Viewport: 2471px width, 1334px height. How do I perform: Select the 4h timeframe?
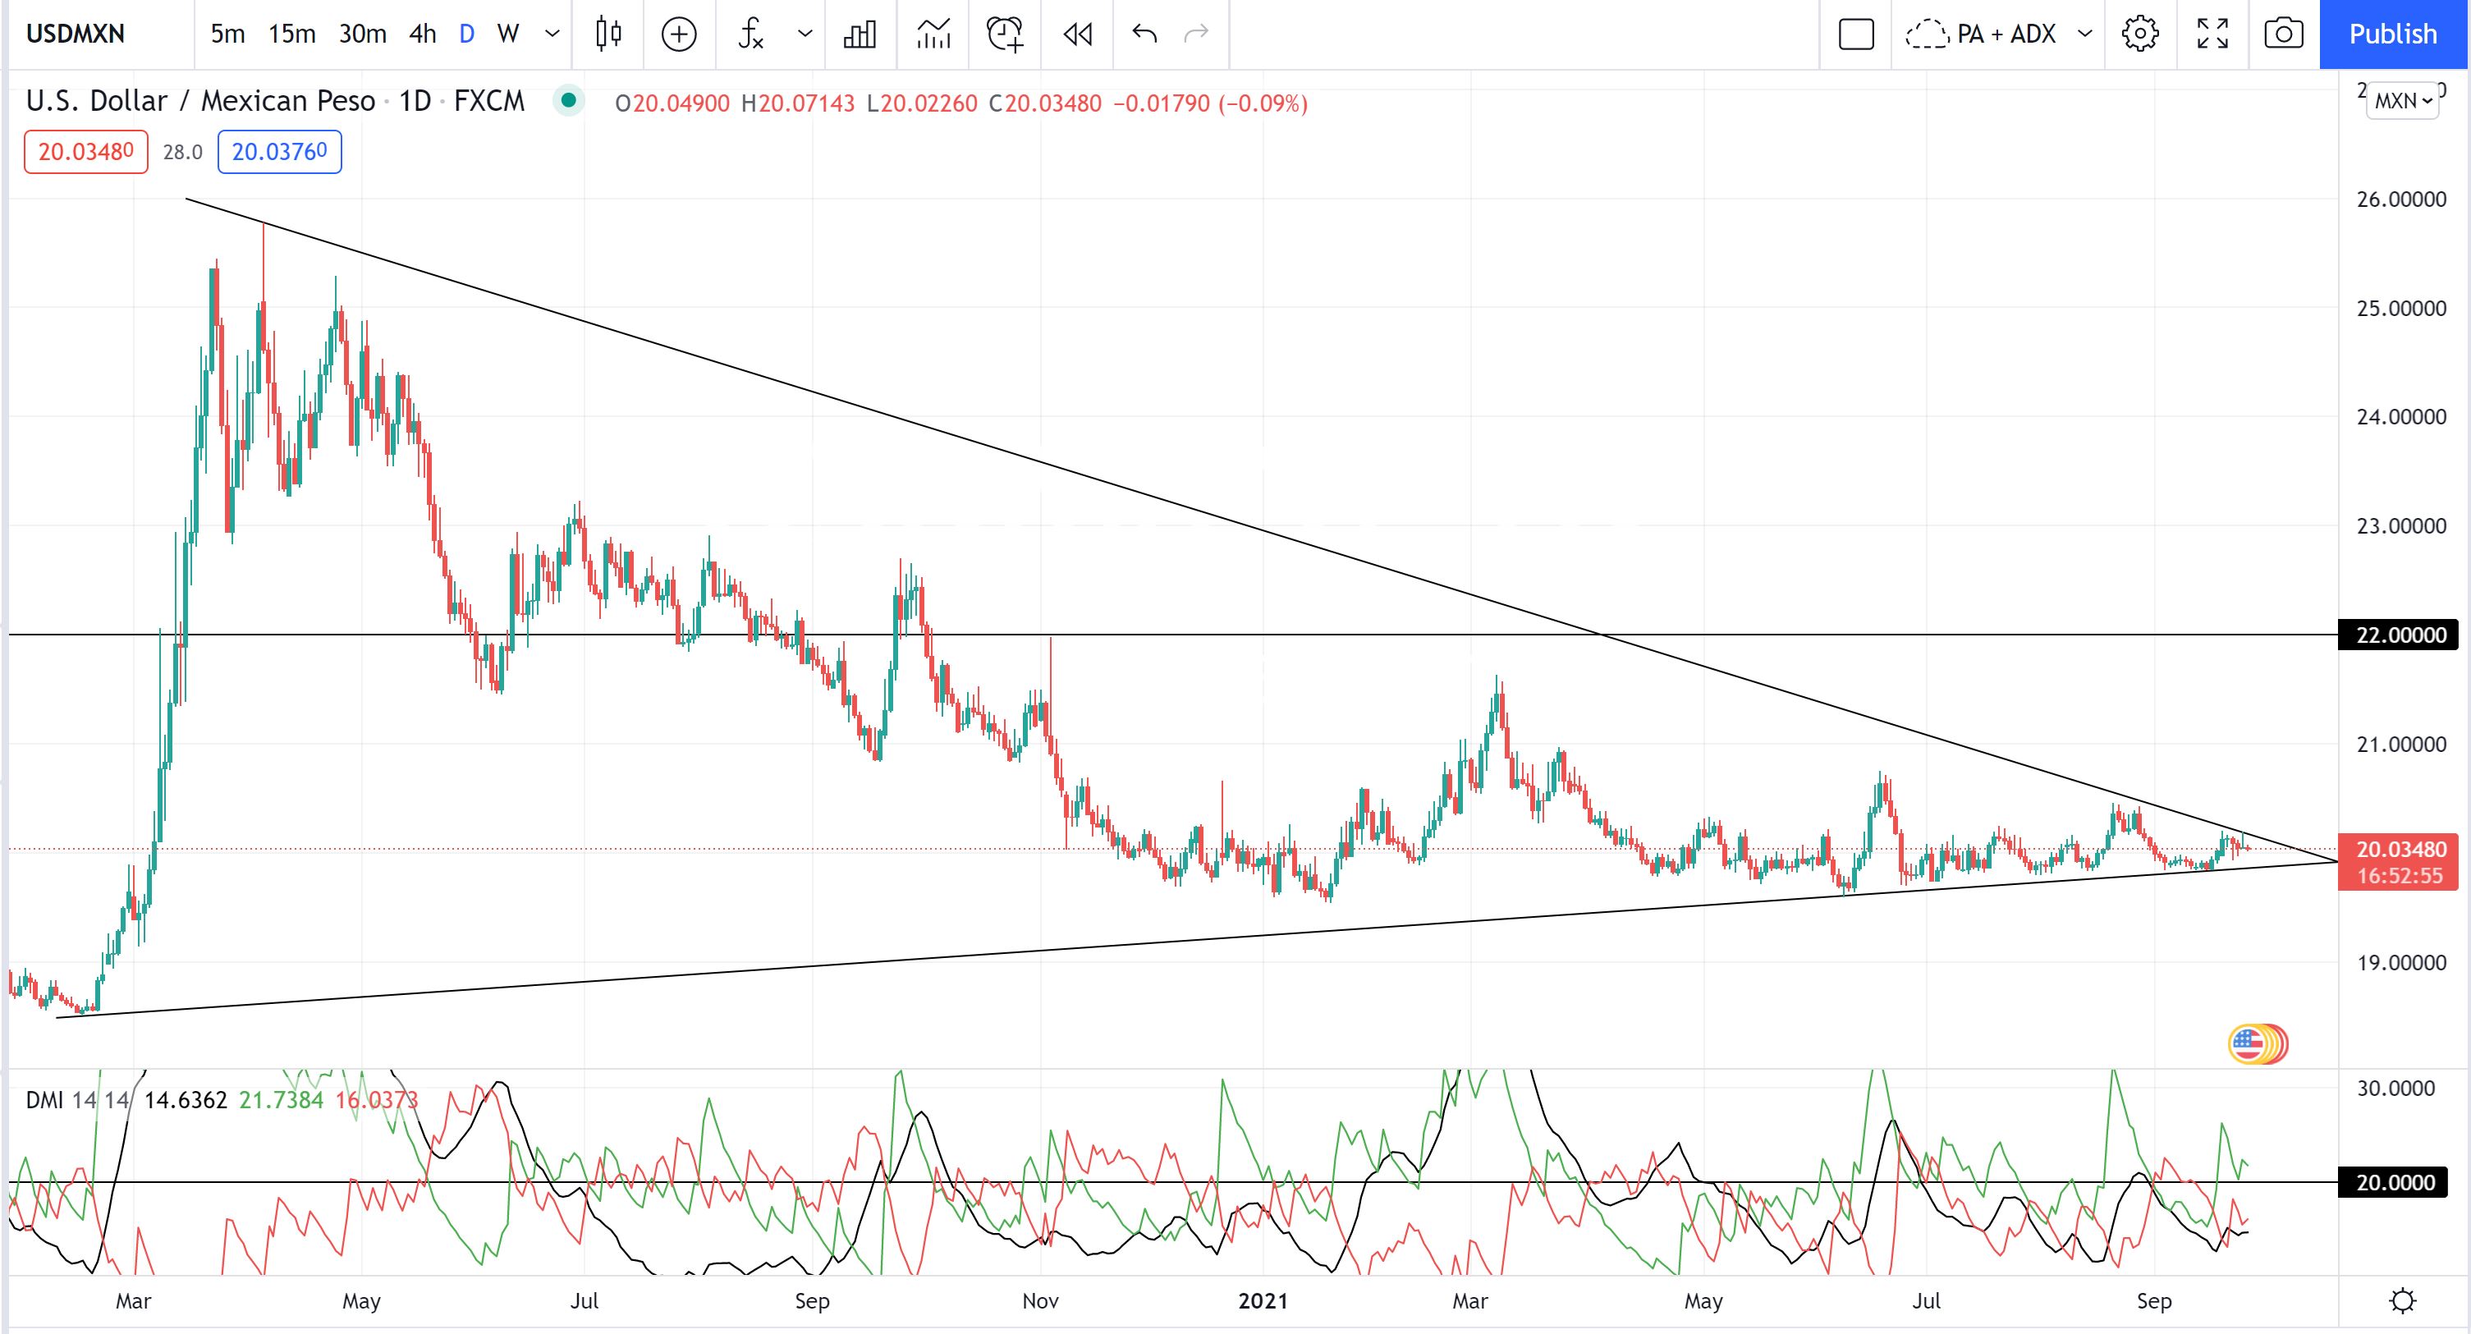(x=422, y=34)
